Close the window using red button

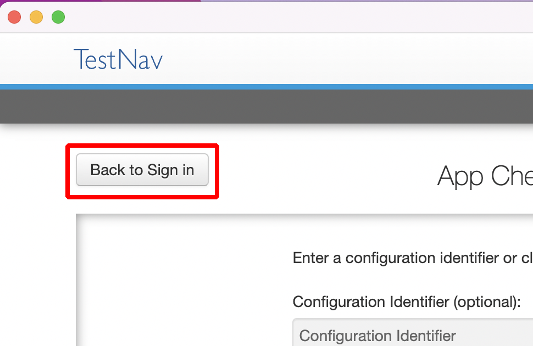(14, 17)
